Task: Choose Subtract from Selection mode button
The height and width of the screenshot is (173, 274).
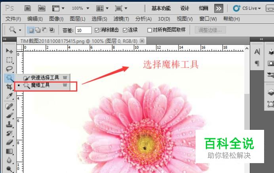Action: pyautogui.click(x=45, y=30)
